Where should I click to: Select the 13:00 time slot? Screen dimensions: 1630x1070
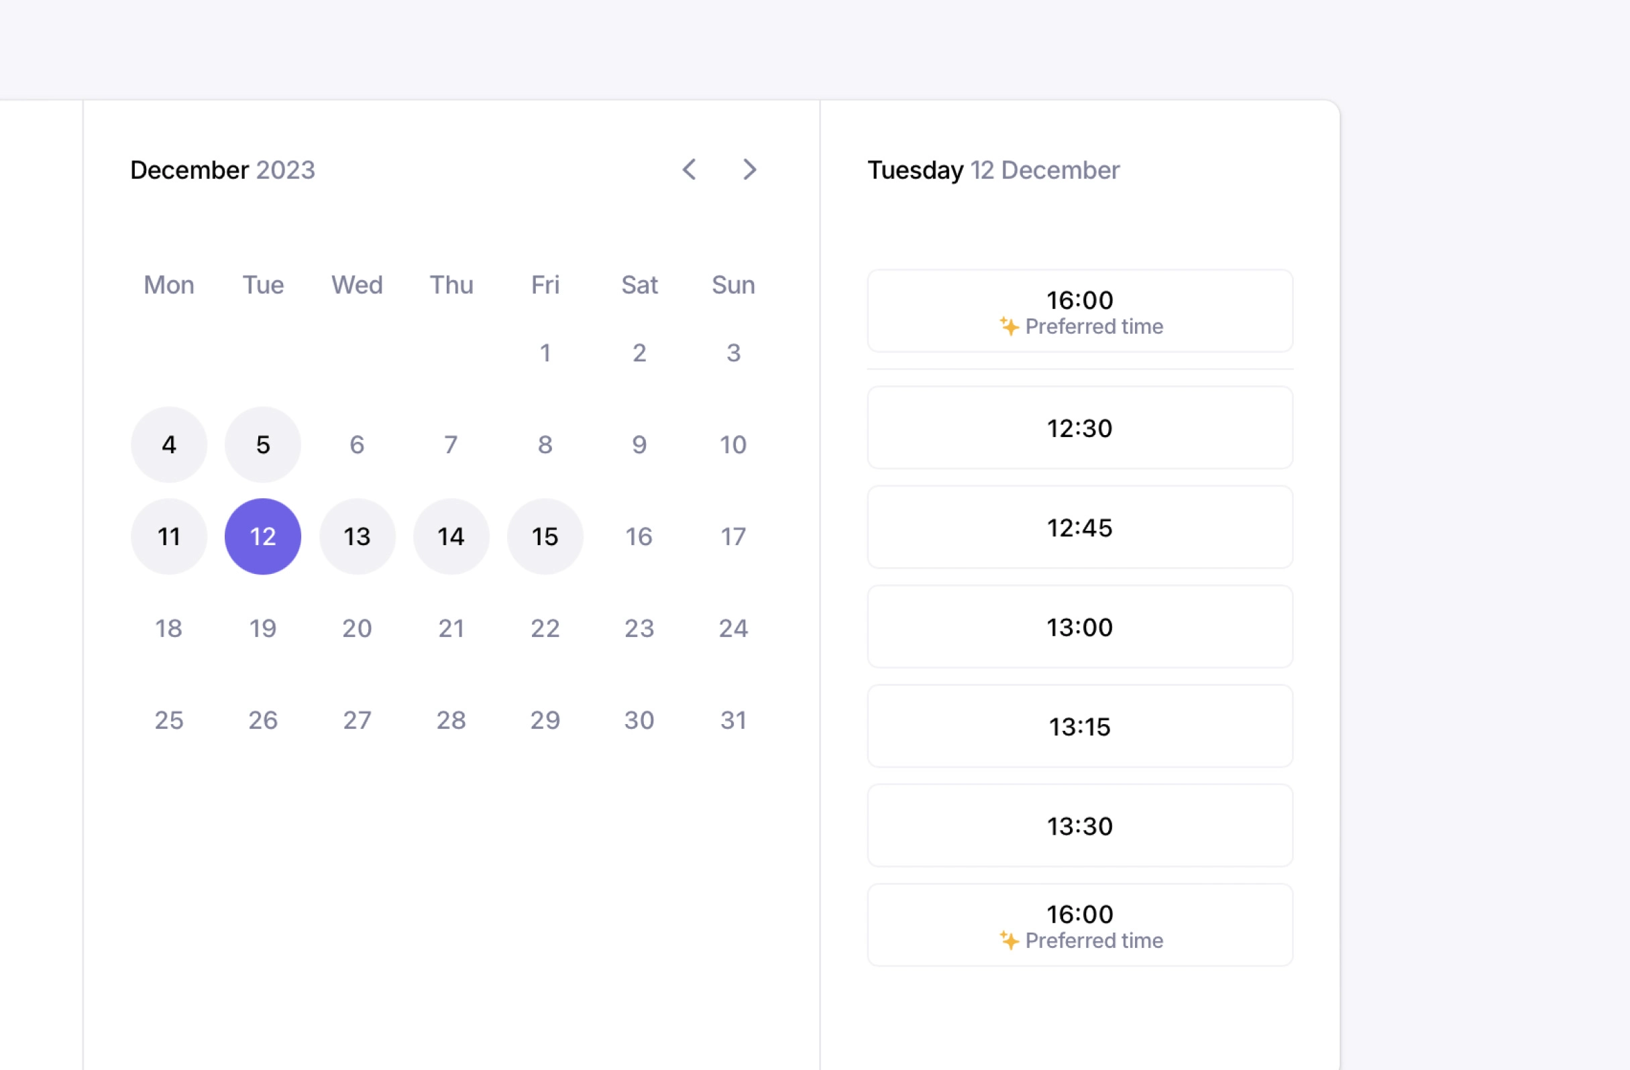click(x=1080, y=626)
